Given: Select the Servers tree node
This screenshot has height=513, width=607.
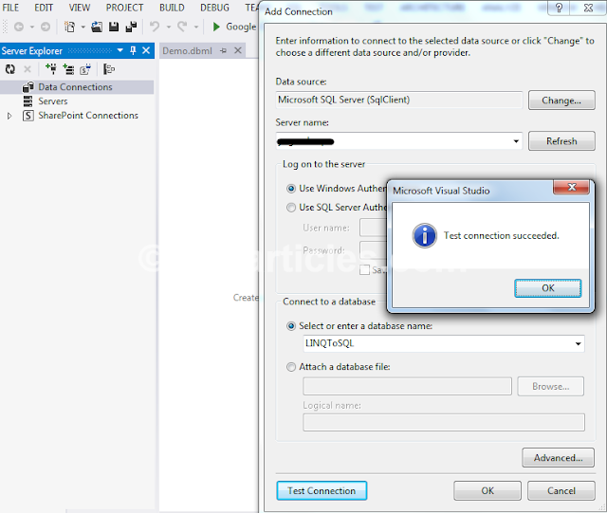Looking at the screenshot, I should pos(53,101).
